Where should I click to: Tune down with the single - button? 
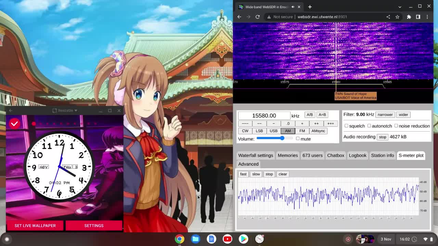point(273,124)
